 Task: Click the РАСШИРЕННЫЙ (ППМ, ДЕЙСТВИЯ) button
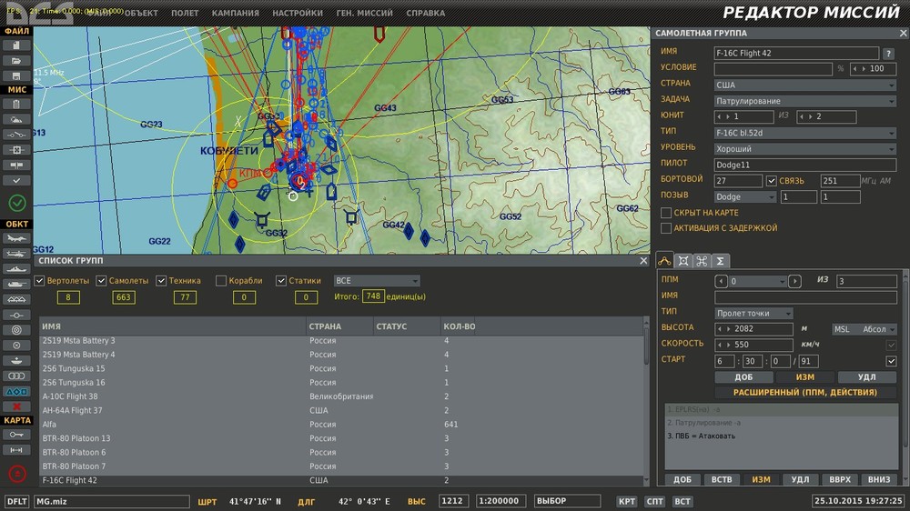[x=805, y=393]
